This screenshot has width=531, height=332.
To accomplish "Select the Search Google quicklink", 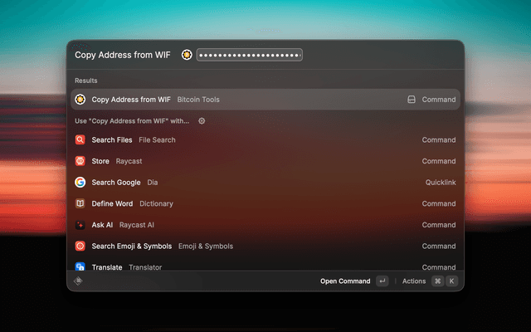I will coord(265,183).
